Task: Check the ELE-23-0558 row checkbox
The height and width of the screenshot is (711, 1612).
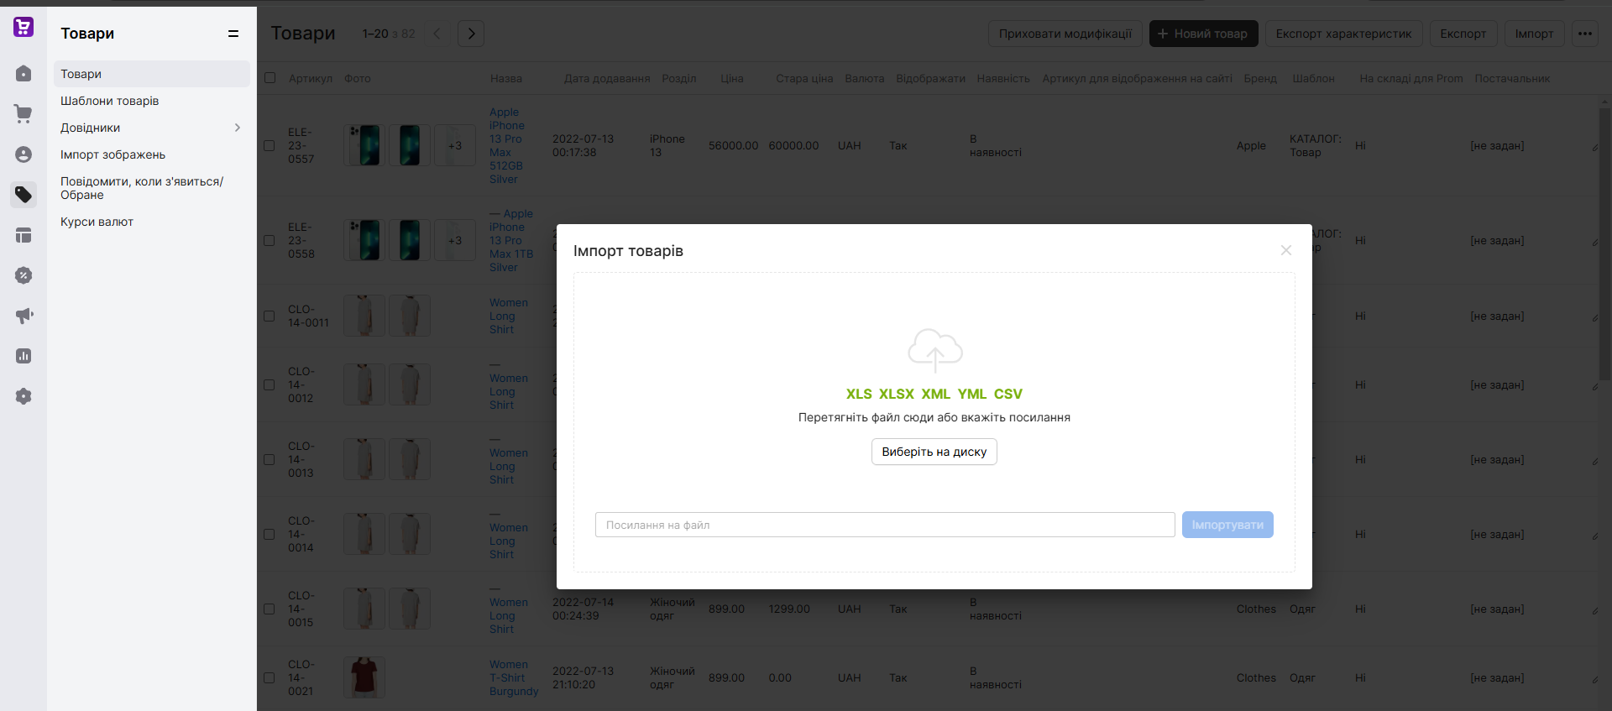Action: [x=270, y=240]
